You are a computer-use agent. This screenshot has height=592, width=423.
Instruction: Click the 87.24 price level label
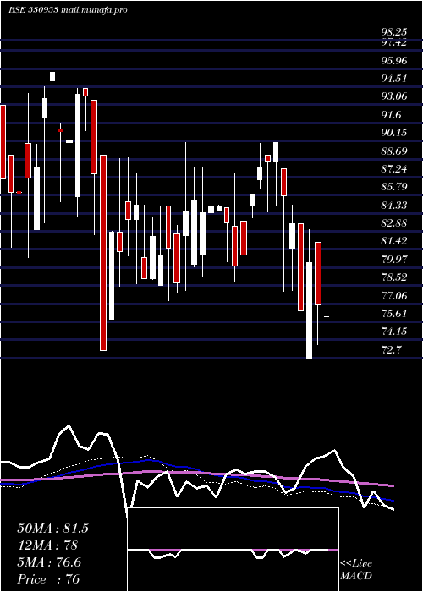(x=394, y=169)
